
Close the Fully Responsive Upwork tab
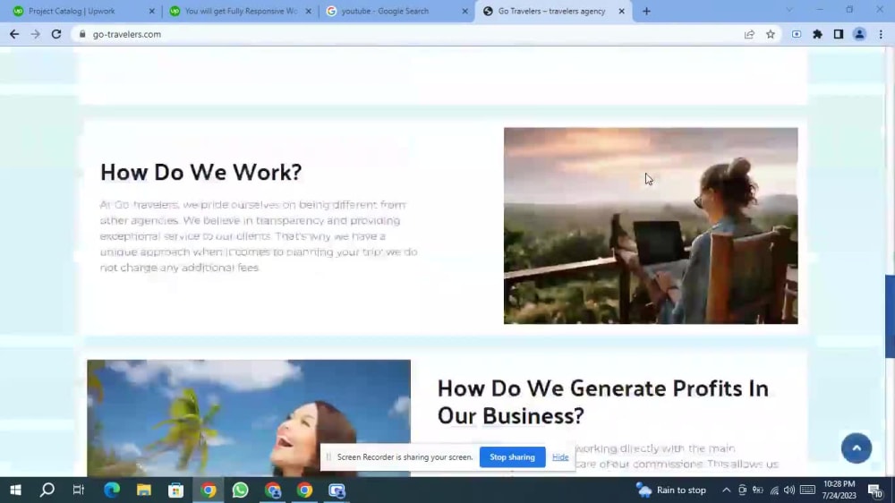(308, 11)
